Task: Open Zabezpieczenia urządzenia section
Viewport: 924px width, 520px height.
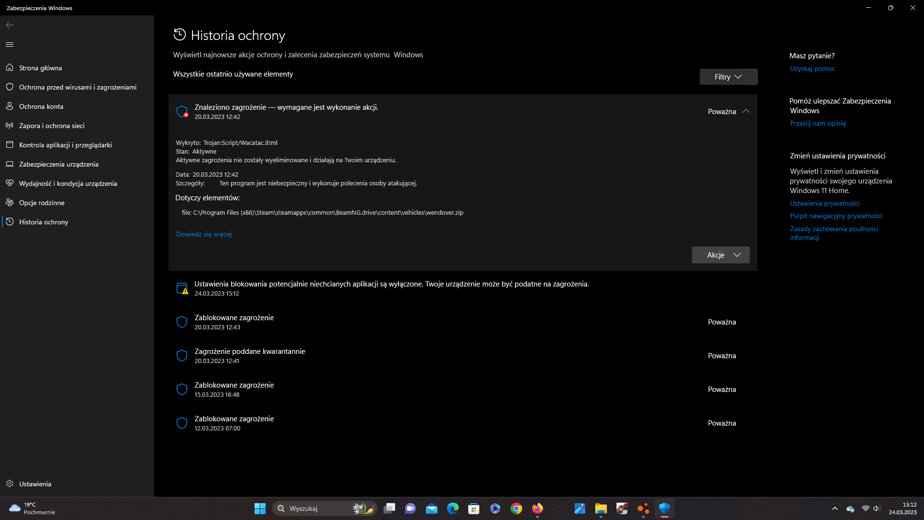Action: (77, 164)
